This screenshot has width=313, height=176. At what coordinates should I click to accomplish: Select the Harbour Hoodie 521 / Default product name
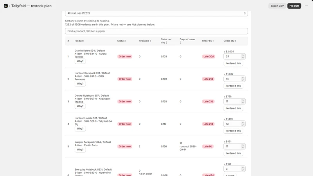point(91,118)
